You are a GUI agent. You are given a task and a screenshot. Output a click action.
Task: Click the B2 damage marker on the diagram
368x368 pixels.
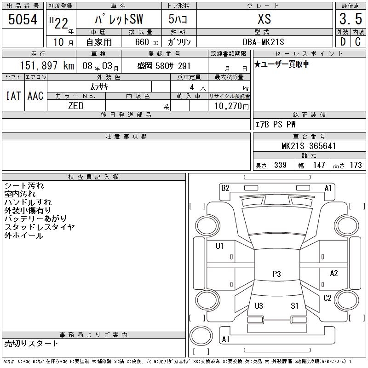pos(225,188)
